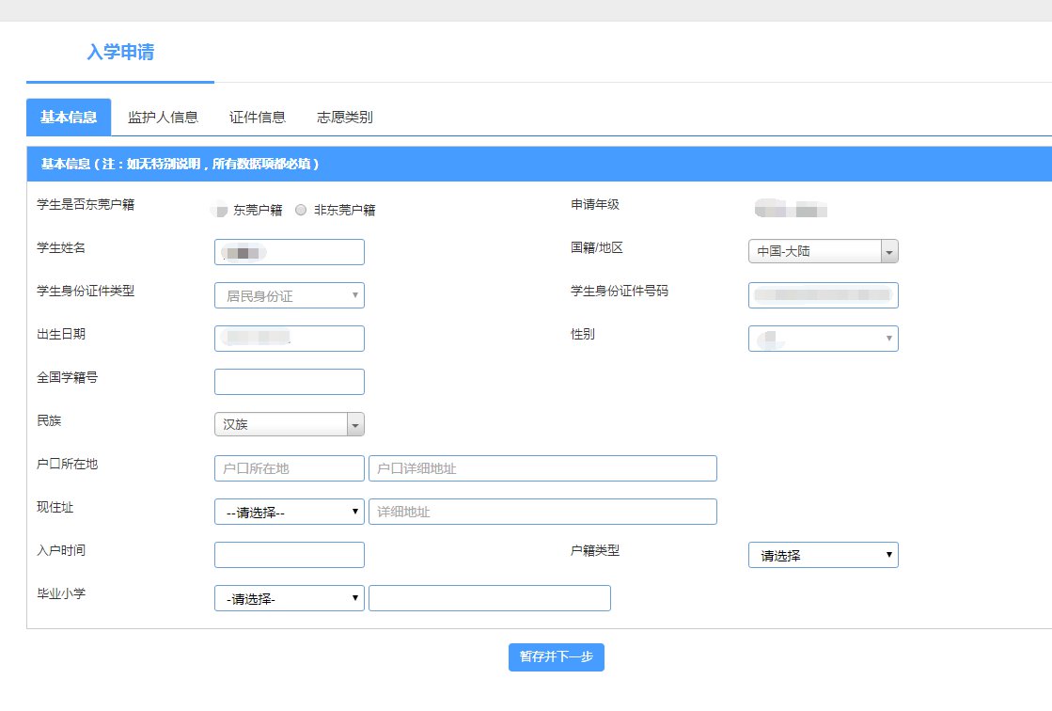This screenshot has width=1052, height=711.
Task: Open the 现住址 region select box
Action: click(289, 512)
